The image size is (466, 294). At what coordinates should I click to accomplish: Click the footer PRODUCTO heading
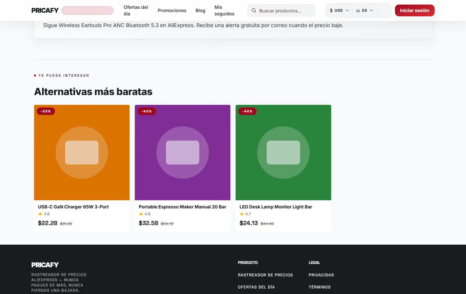(x=248, y=263)
